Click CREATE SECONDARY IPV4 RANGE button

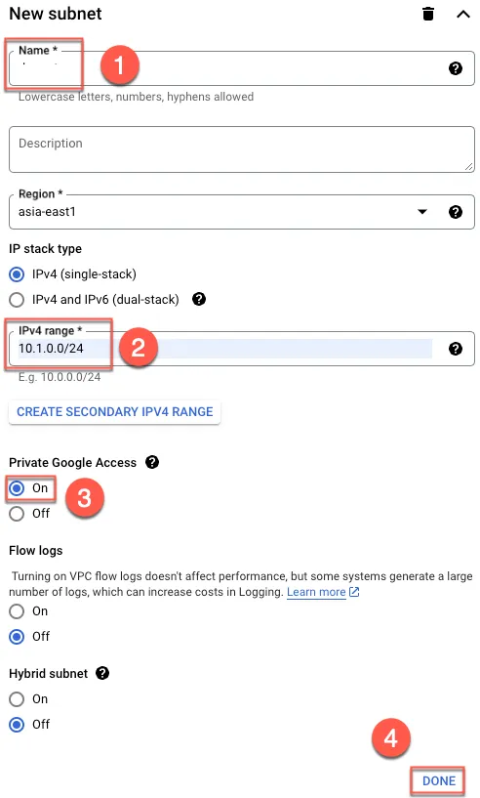[x=114, y=412]
